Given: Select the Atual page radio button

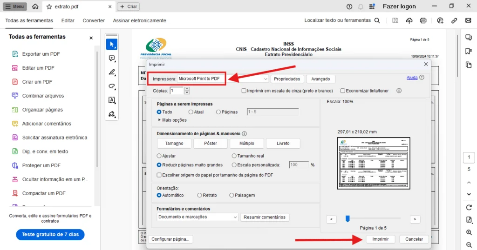Looking at the screenshot, I should click(191, 112).
